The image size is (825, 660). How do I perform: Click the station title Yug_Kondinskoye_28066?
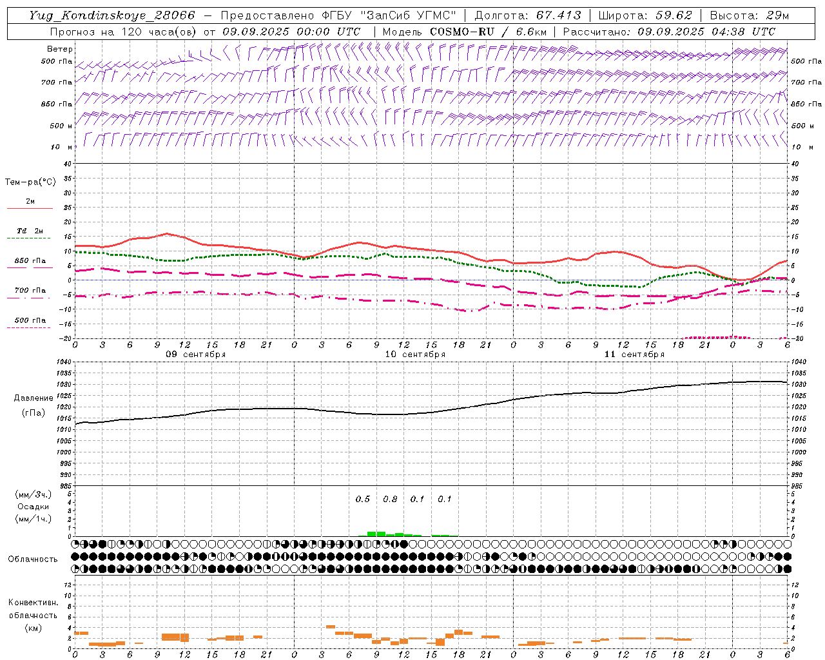click(112, 15)
